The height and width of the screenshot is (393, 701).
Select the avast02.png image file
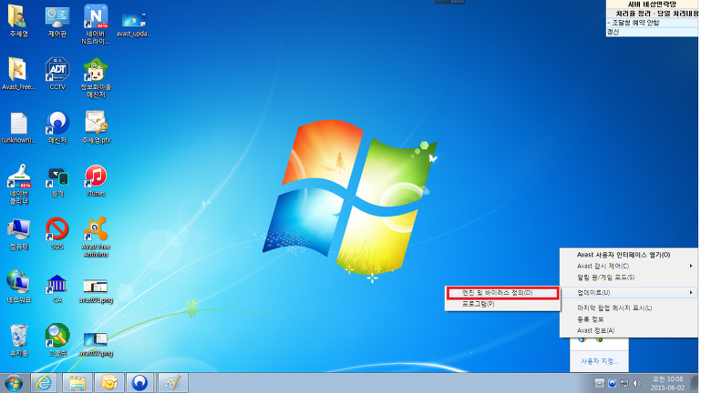(x=96, y=344)
